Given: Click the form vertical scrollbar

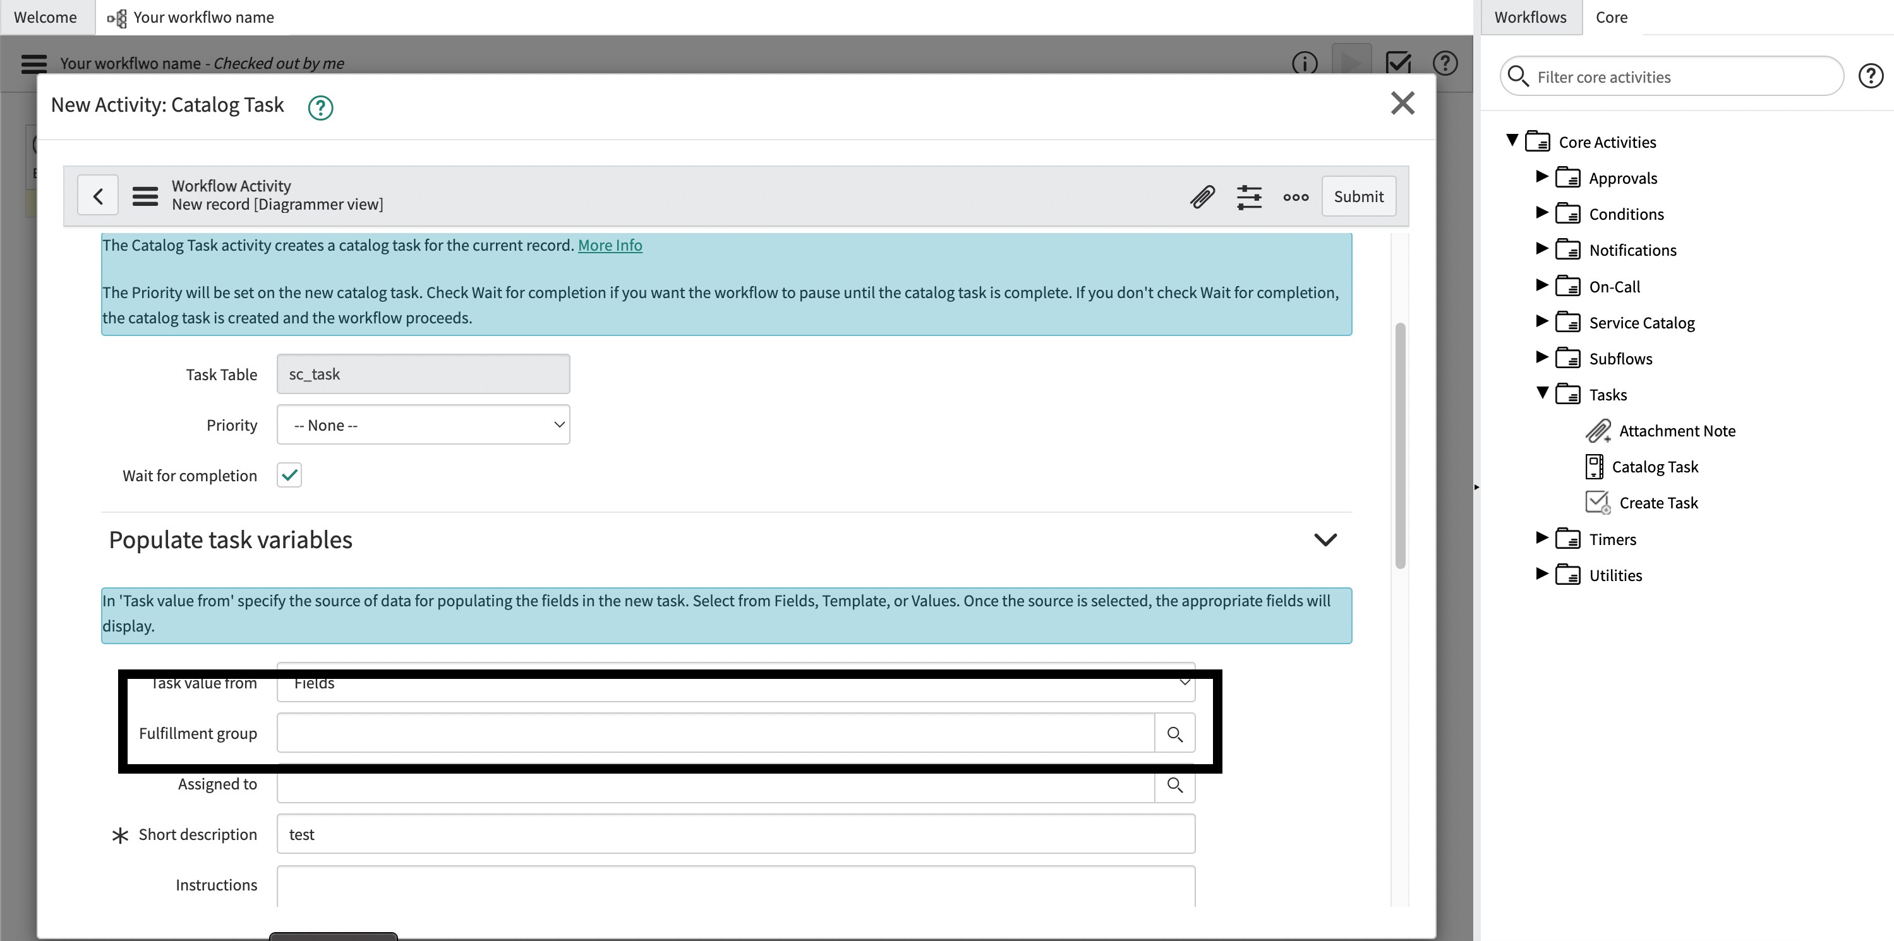Looking at the screenshot, I should [x=1400, y=445].
